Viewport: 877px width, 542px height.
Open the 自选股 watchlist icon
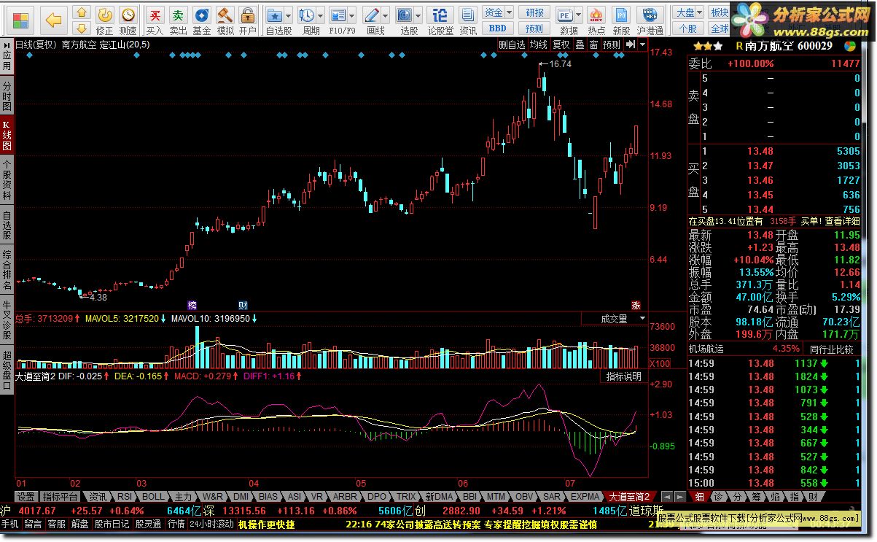[274, 15]
